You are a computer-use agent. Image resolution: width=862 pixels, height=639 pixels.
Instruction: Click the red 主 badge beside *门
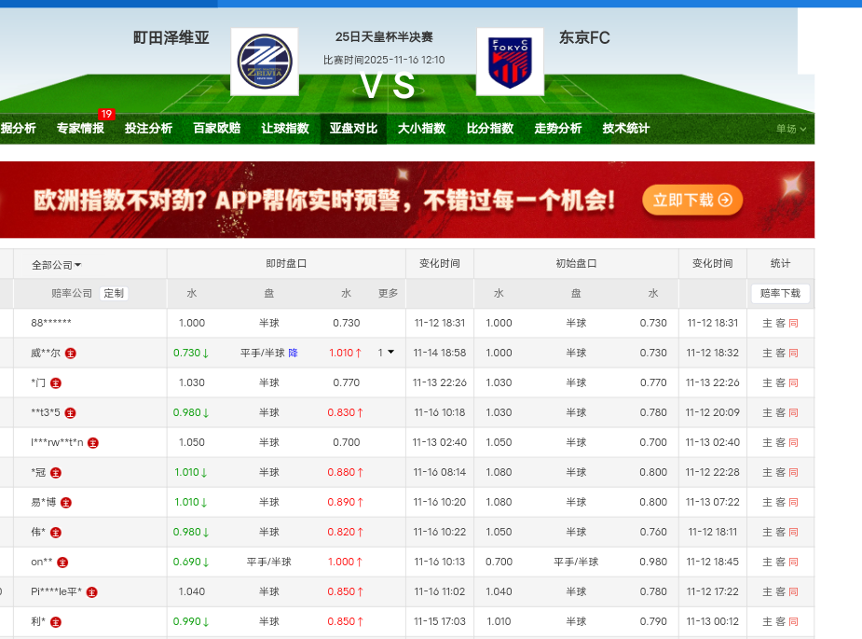56,383
